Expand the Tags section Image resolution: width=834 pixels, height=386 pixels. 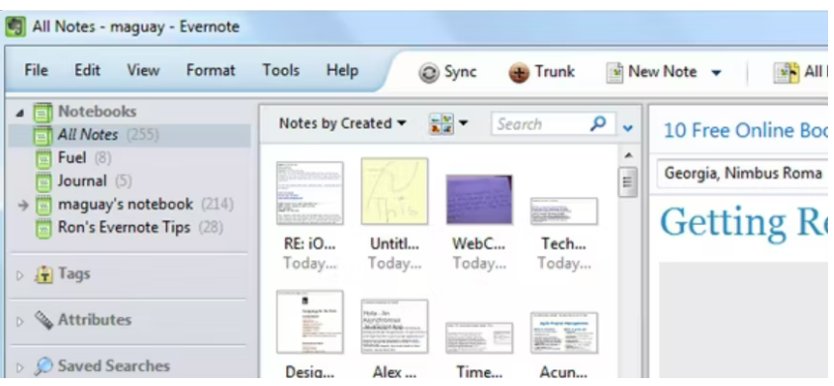coord(20,275)
